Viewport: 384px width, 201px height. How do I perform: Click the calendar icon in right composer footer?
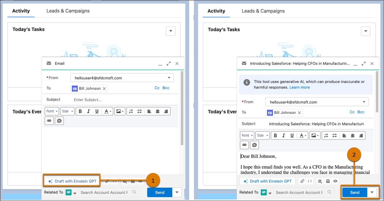click(x=328, y=181)
